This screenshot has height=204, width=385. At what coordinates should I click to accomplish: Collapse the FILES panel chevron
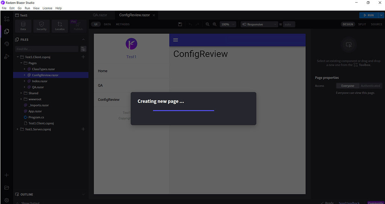(x=83, y=39)
